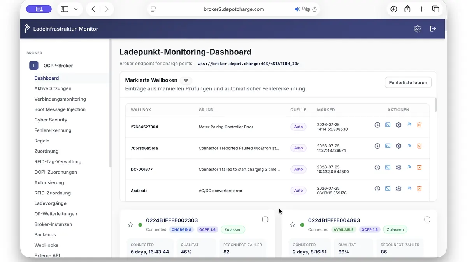
Task: Click CHARGING status badge on card 0224B1FFFE002303
Action: 181,229
